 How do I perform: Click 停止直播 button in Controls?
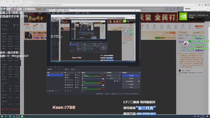coord(131,76)
